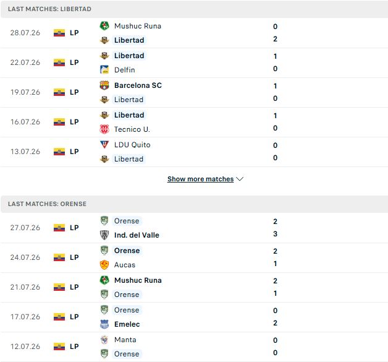The image size is (388, 362).
Task: Click the Tecnico U. team badge
Action: [104, 129]
